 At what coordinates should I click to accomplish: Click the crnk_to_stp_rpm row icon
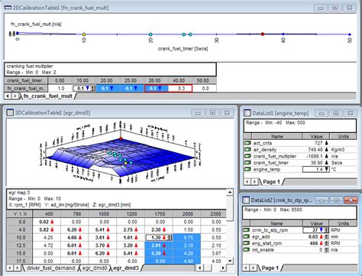[x=247, y=230]
